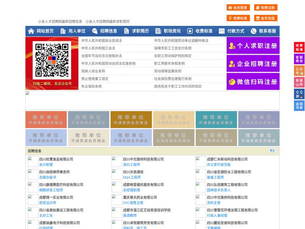Click the 客服微信 sidebar icon
The image size is (305, 229).
pos(299,59)
